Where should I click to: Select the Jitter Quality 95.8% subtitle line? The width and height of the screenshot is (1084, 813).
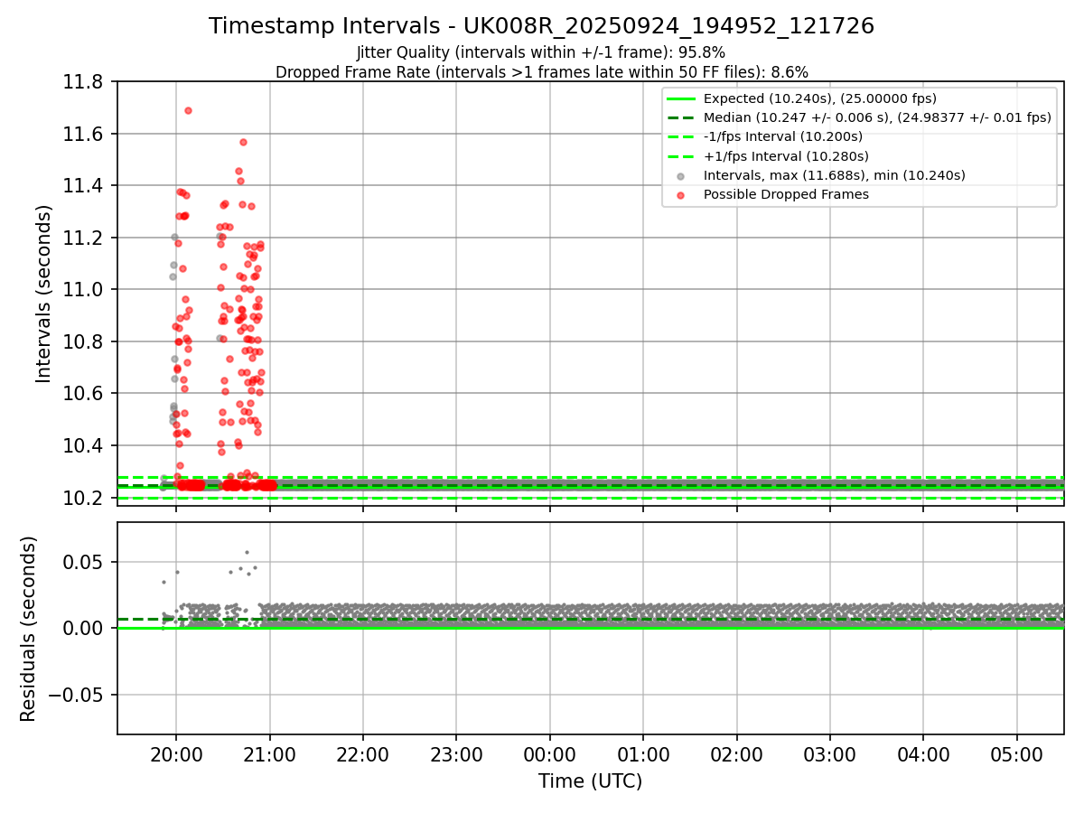coord(541,52)
